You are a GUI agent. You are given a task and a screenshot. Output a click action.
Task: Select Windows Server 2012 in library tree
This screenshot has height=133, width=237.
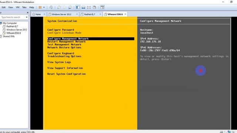coord(17,30)
